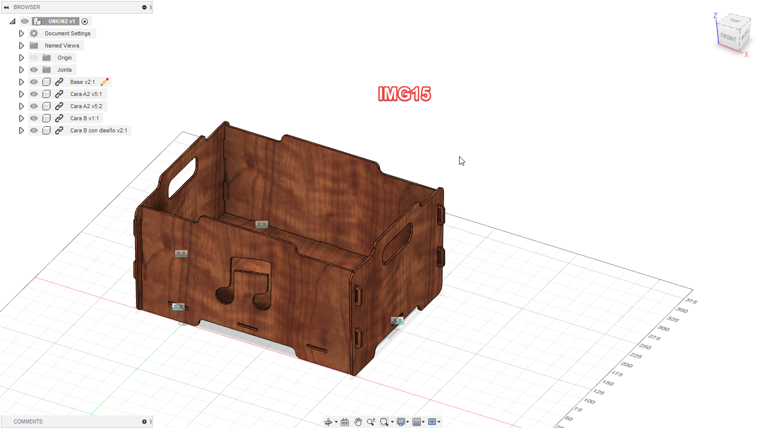Open the Viewports layout icon

(x=432, y=422)
